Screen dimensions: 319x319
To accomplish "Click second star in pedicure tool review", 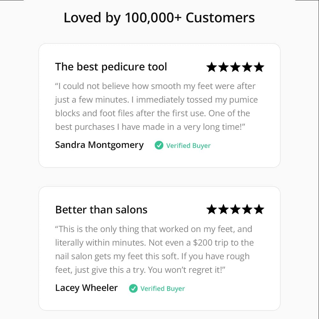I will tap(224, 67).
